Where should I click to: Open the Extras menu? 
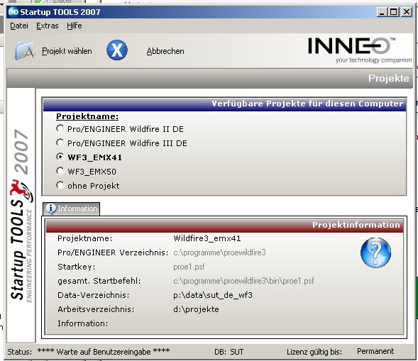[47, 26]
